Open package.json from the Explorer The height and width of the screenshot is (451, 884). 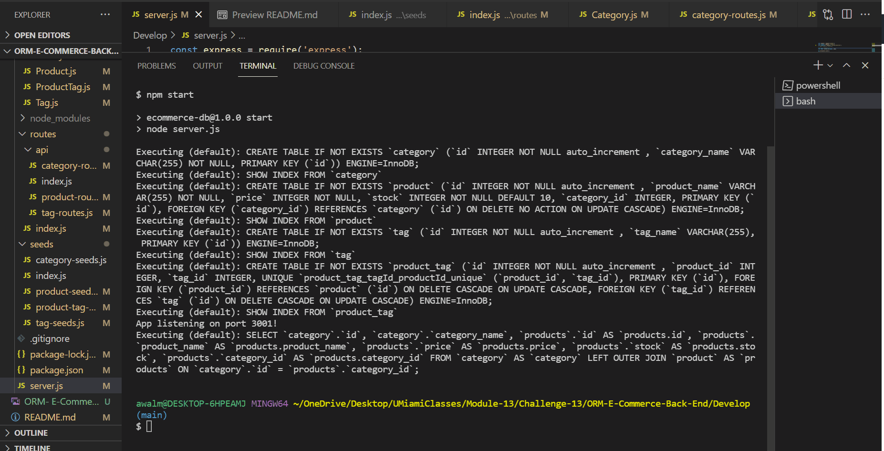[x=58, y=370]
